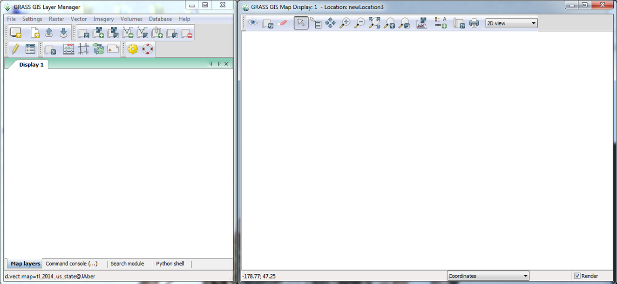Image resolution: width=617 pixels, height=284 pixels.
Task: Open georectifier grid icon
Action: [83, 49]
